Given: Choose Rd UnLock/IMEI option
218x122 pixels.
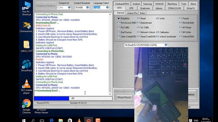Looking at the screenshot, I should (127, 23).
